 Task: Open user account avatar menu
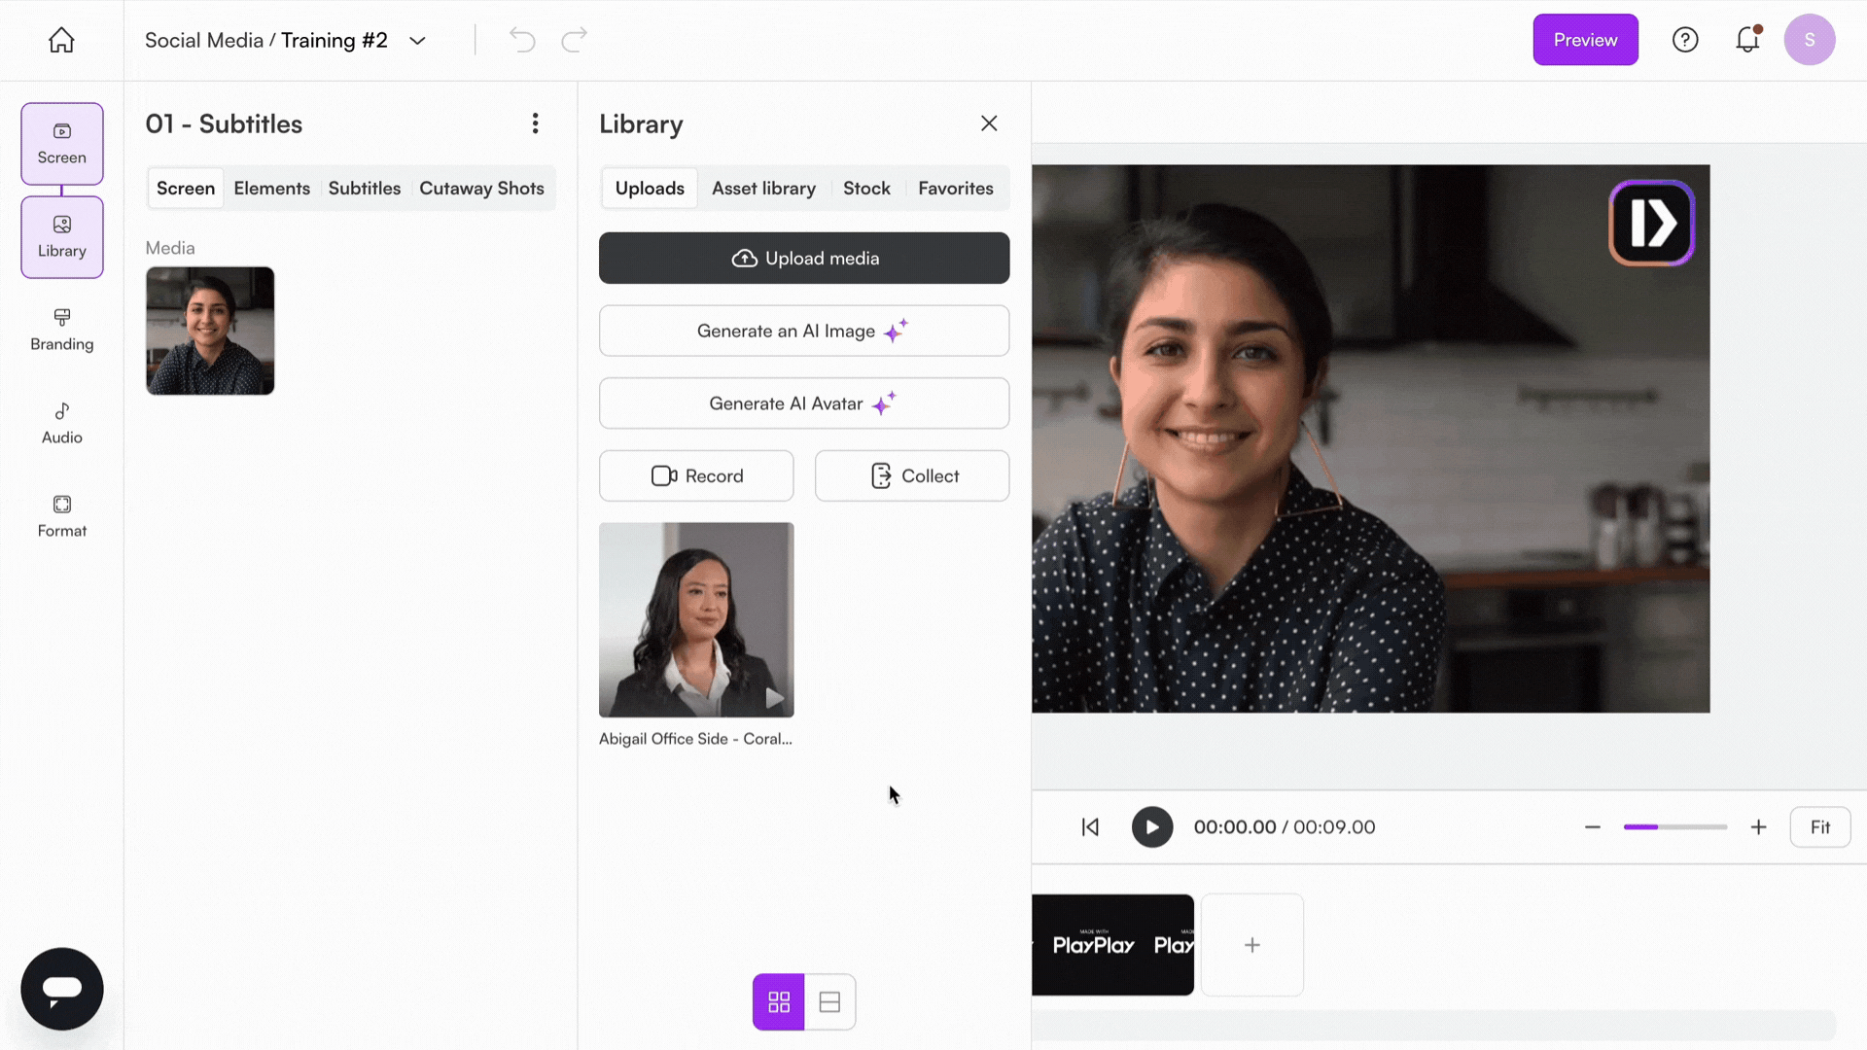1809,40
